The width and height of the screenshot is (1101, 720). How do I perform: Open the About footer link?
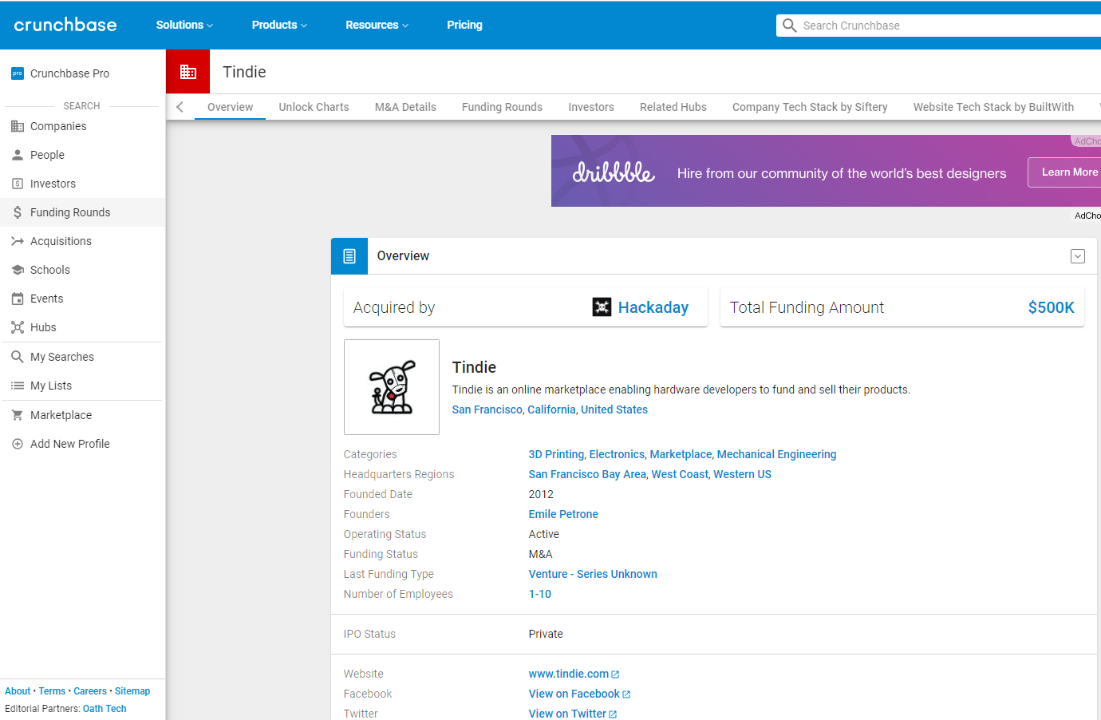pos(18,691)
